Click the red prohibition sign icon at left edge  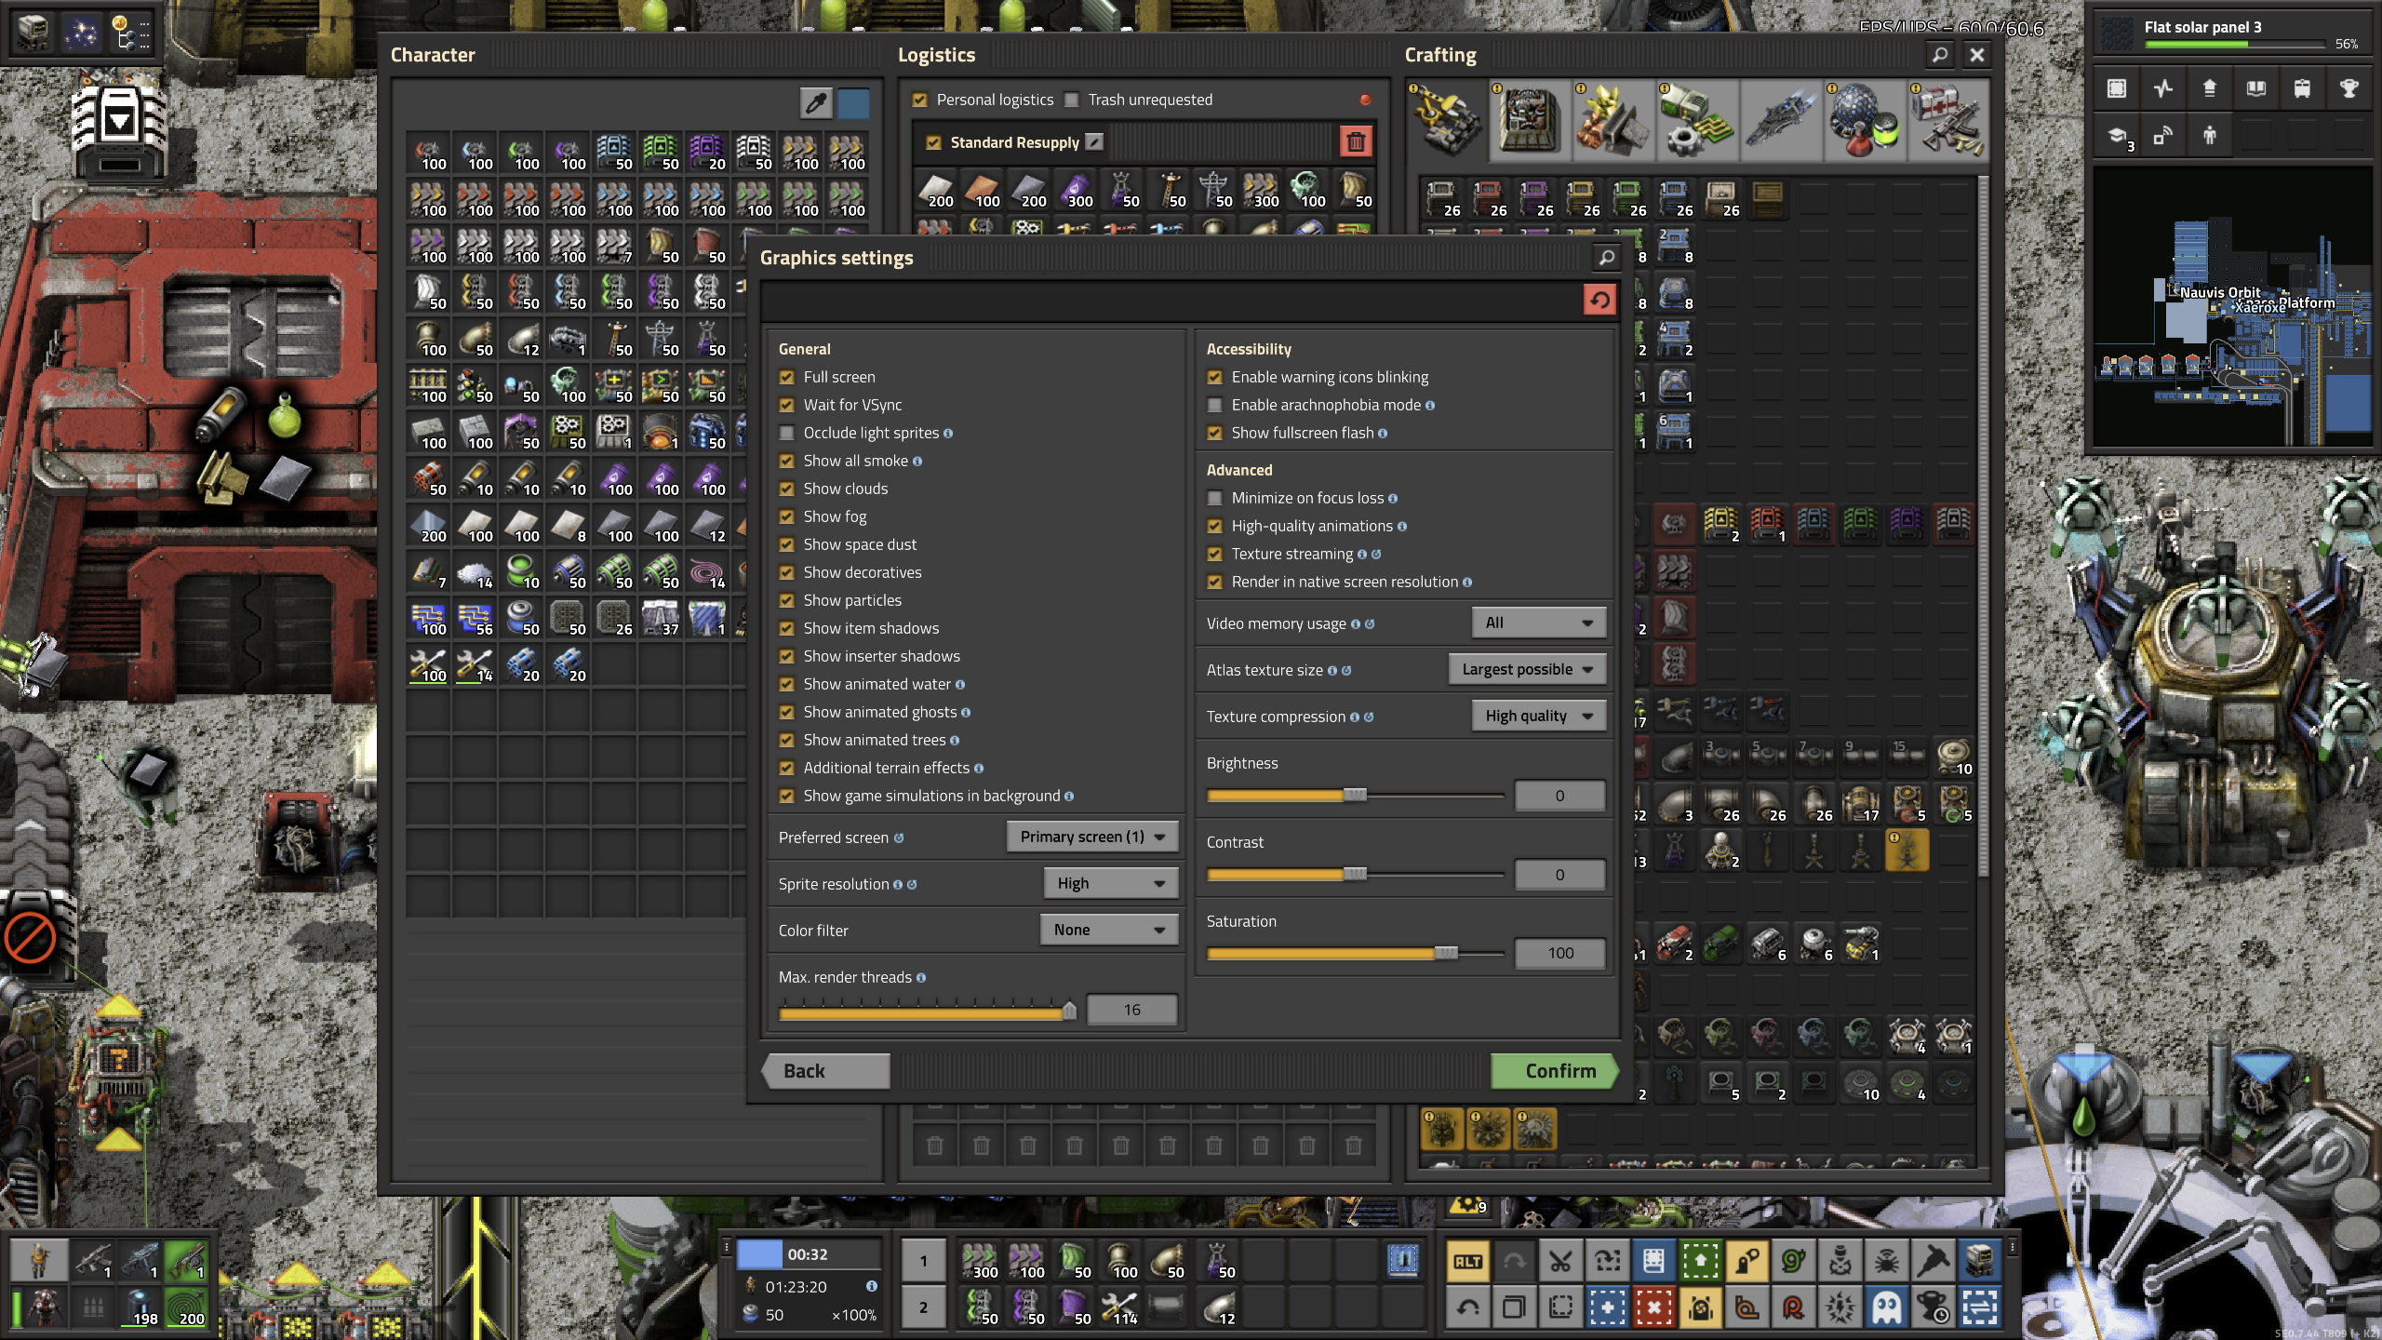coord(30,937)
